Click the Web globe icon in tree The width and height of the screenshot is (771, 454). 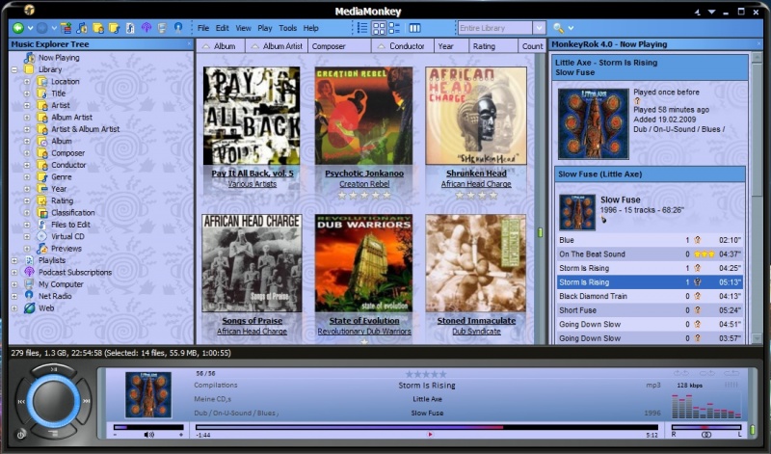[29, 308]
